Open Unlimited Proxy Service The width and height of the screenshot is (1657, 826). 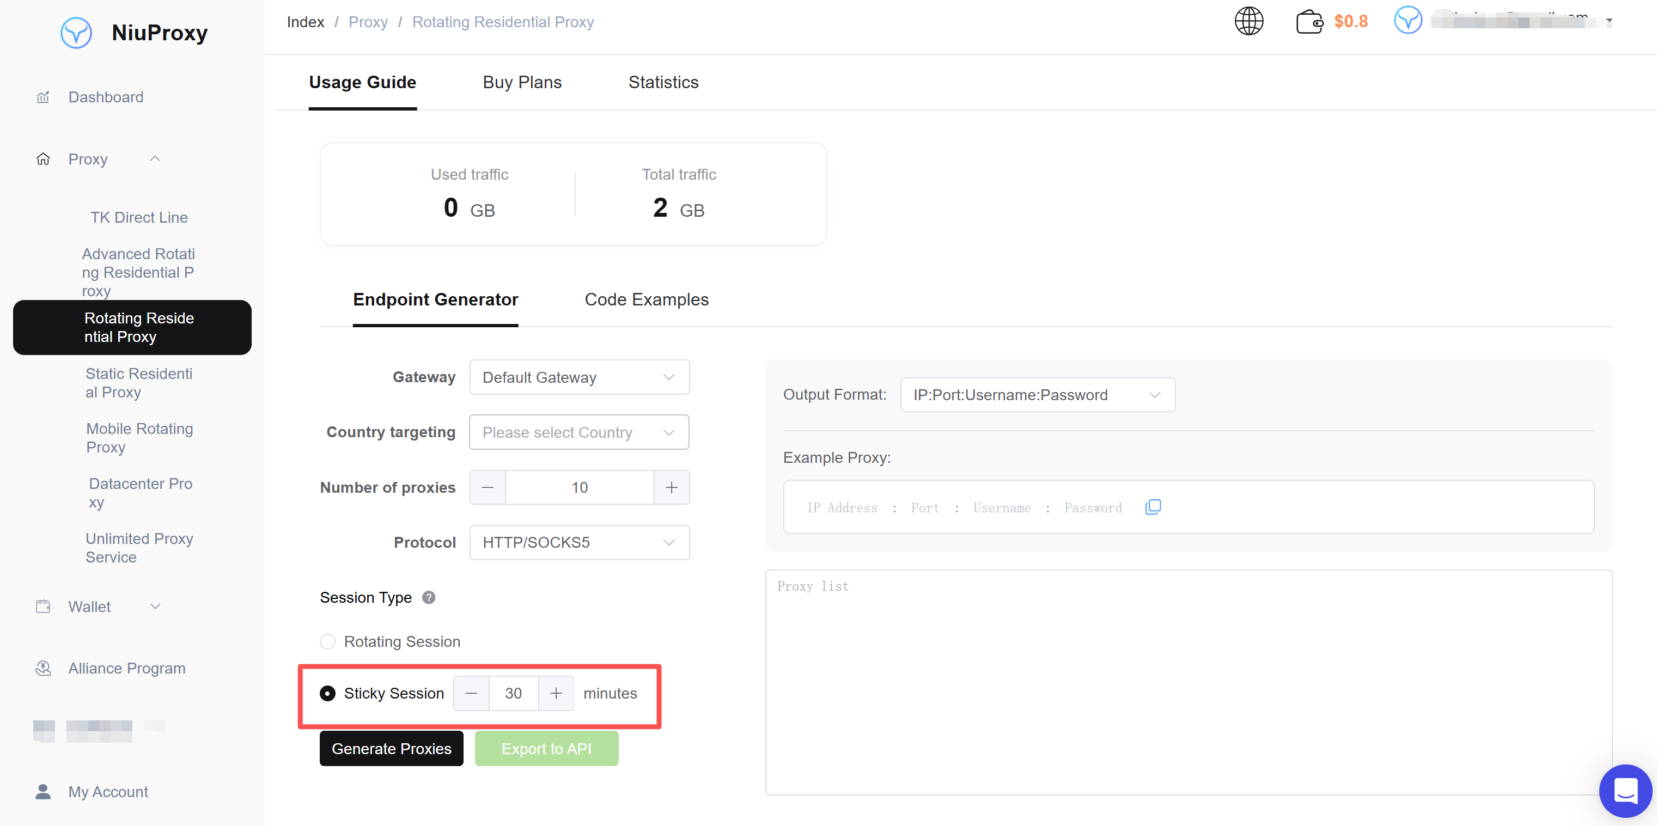(139, 548)
